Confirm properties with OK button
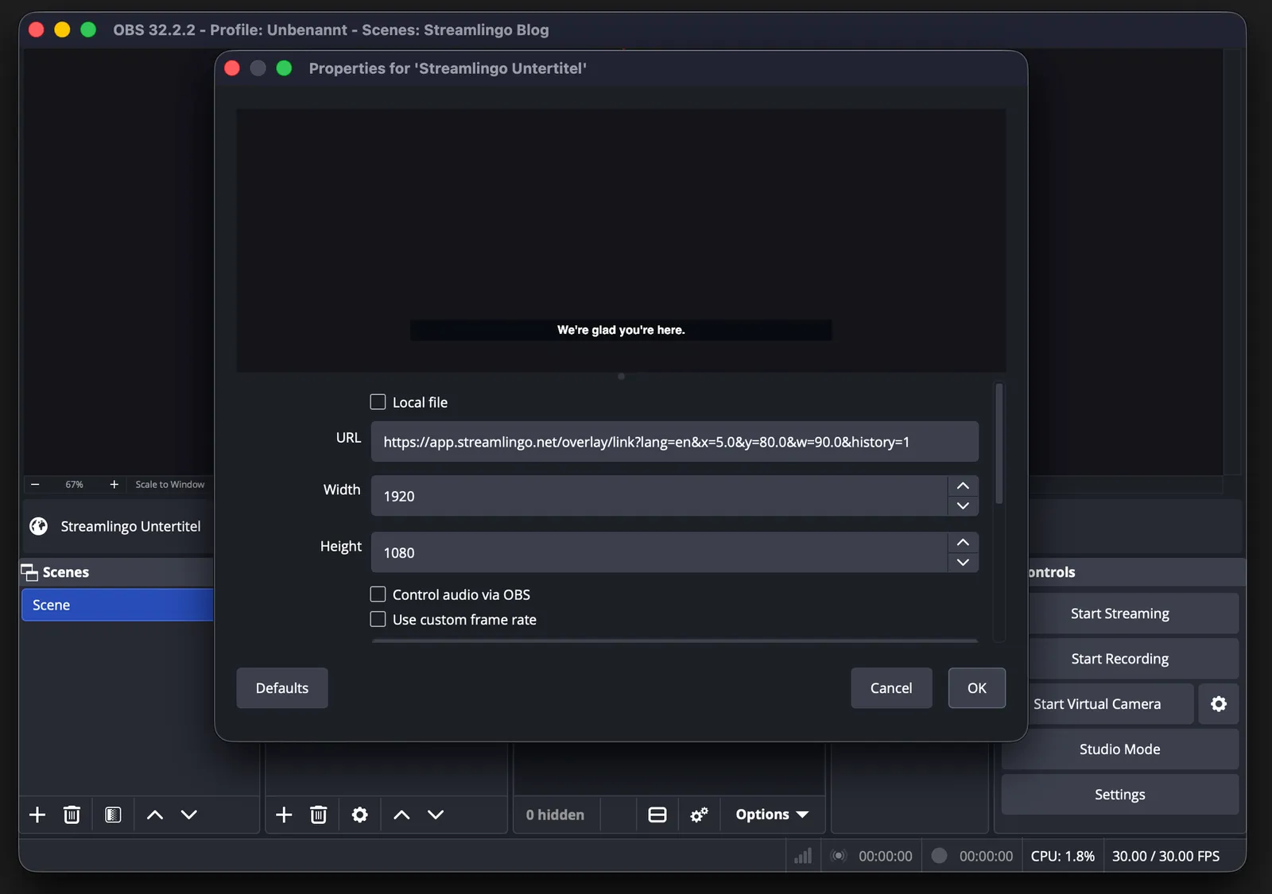The height and width of the screenshot is (894, 1272). click(x=977, y=688)
